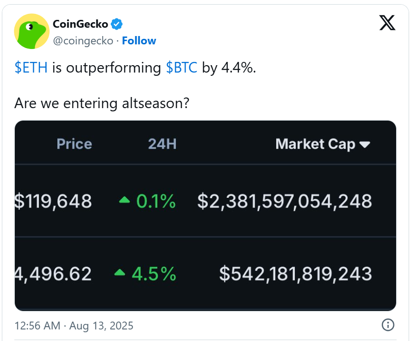
Task: Click the 24H column header
Action: point(162,144)
